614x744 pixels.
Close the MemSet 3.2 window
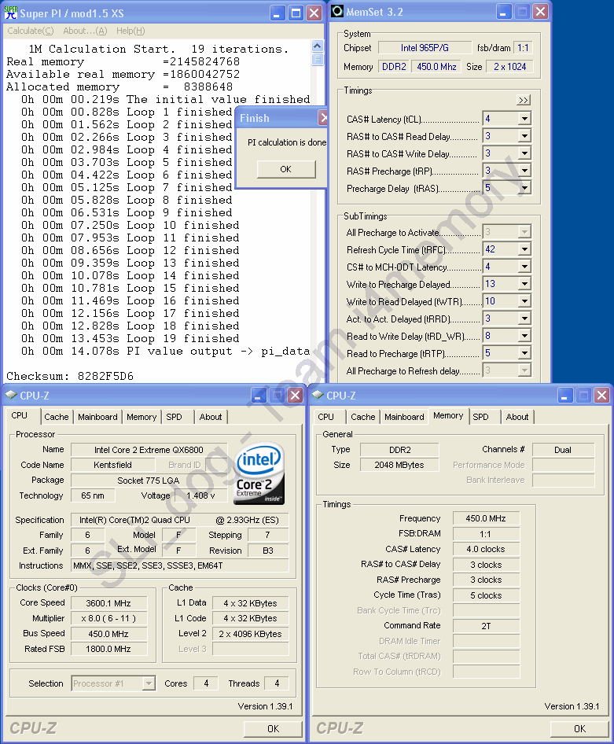tap(540, 12)
